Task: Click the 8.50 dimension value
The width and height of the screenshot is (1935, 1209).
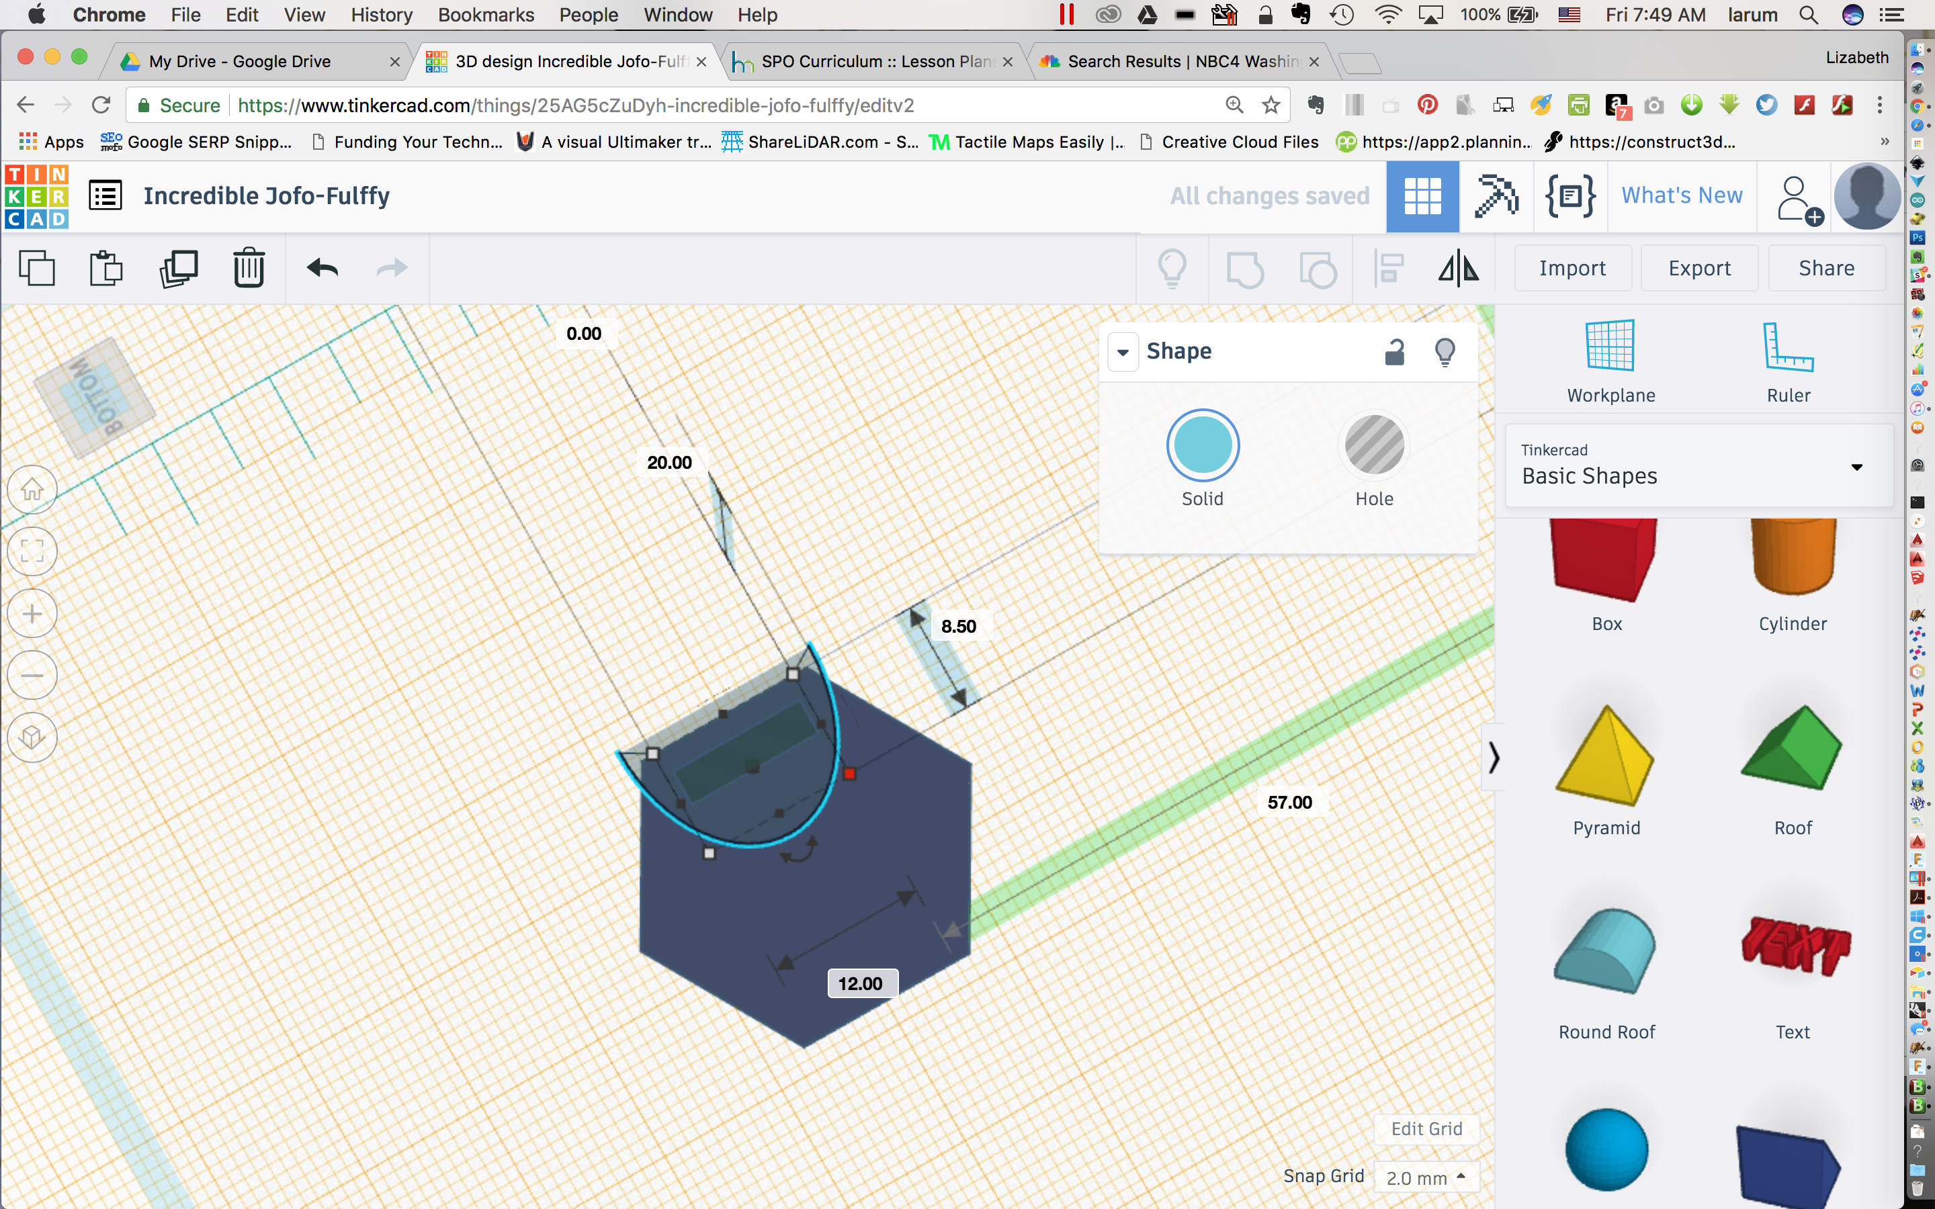Action: tap(959, 626)
